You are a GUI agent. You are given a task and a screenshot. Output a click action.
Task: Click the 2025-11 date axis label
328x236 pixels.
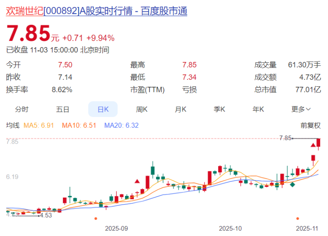click(307, 229)
